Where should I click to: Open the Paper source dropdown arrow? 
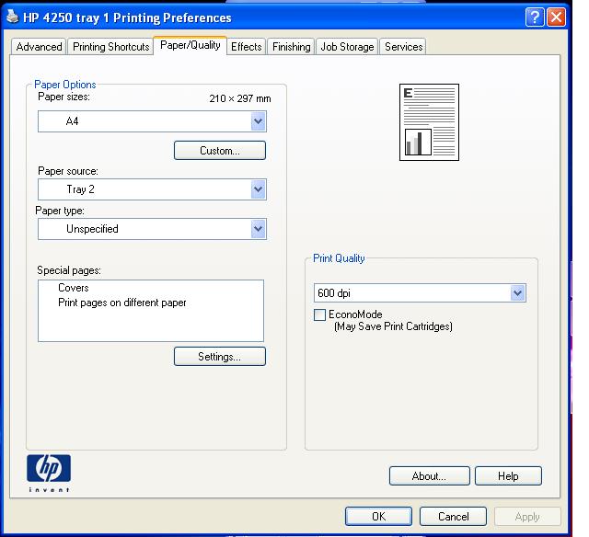[x=258, y=189]
